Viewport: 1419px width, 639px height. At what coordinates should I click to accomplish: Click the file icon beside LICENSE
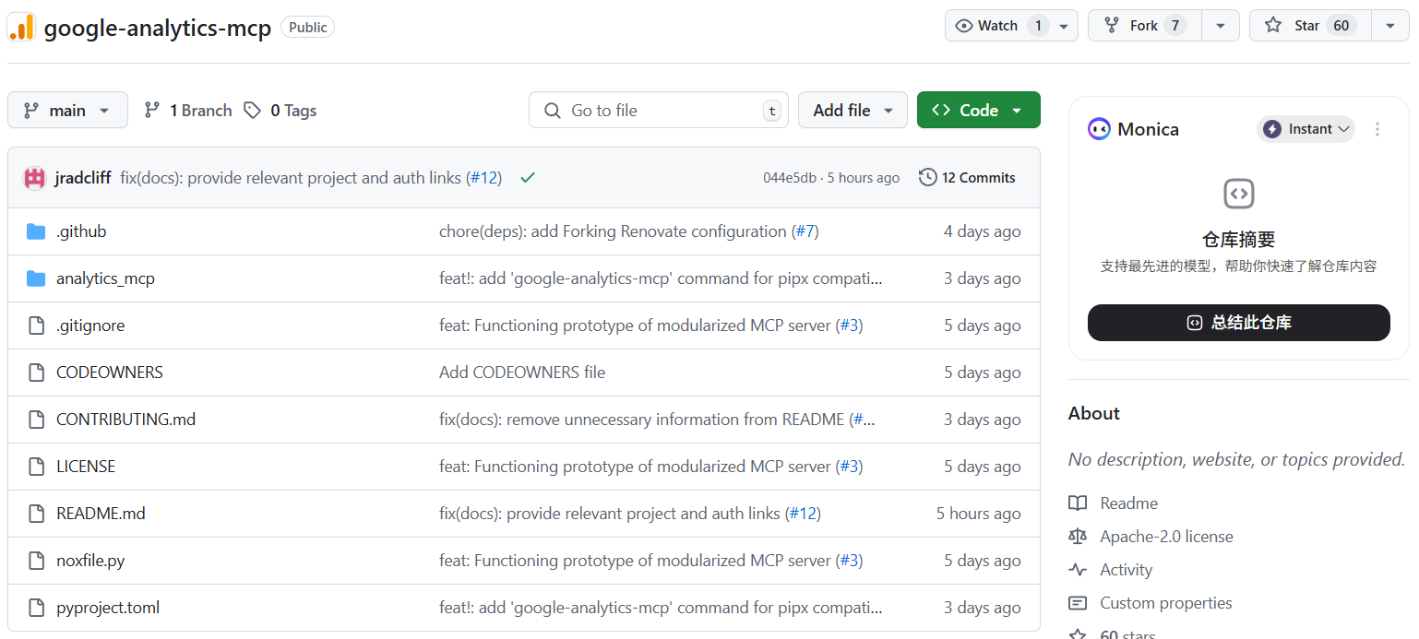coord(36,467)
